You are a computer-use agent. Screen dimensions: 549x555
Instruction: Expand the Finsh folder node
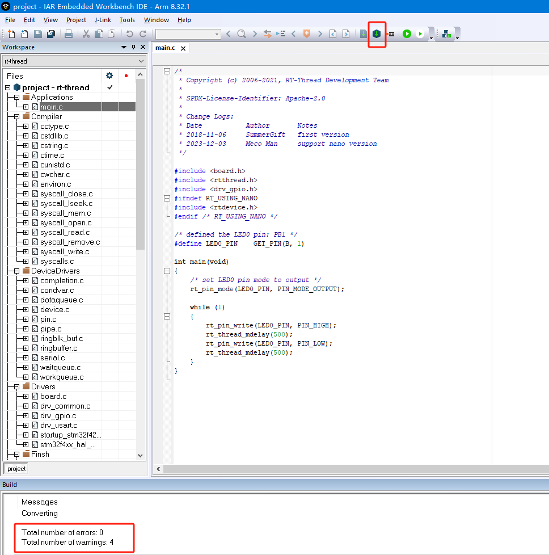tap(17, 454)
